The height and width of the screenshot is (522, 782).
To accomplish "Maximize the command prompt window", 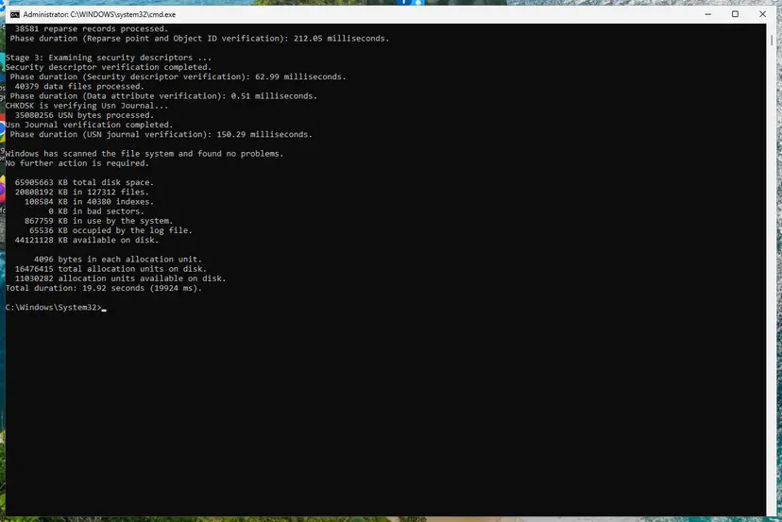I will [x=735, y=14].
